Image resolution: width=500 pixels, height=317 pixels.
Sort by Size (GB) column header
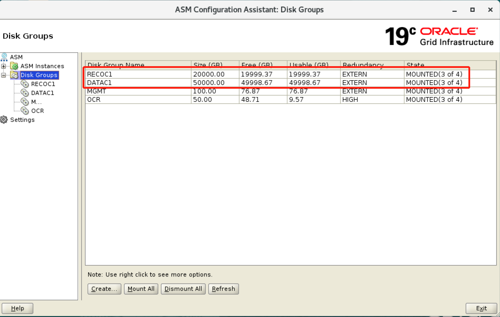tap(215, 65)
